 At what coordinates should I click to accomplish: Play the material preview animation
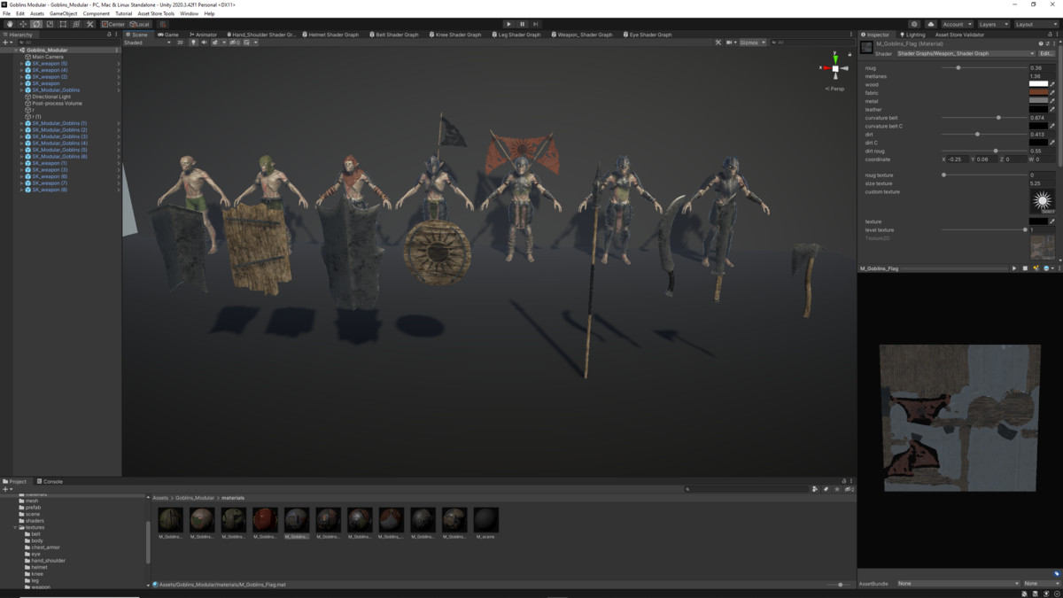click(x=1014, y=268)
